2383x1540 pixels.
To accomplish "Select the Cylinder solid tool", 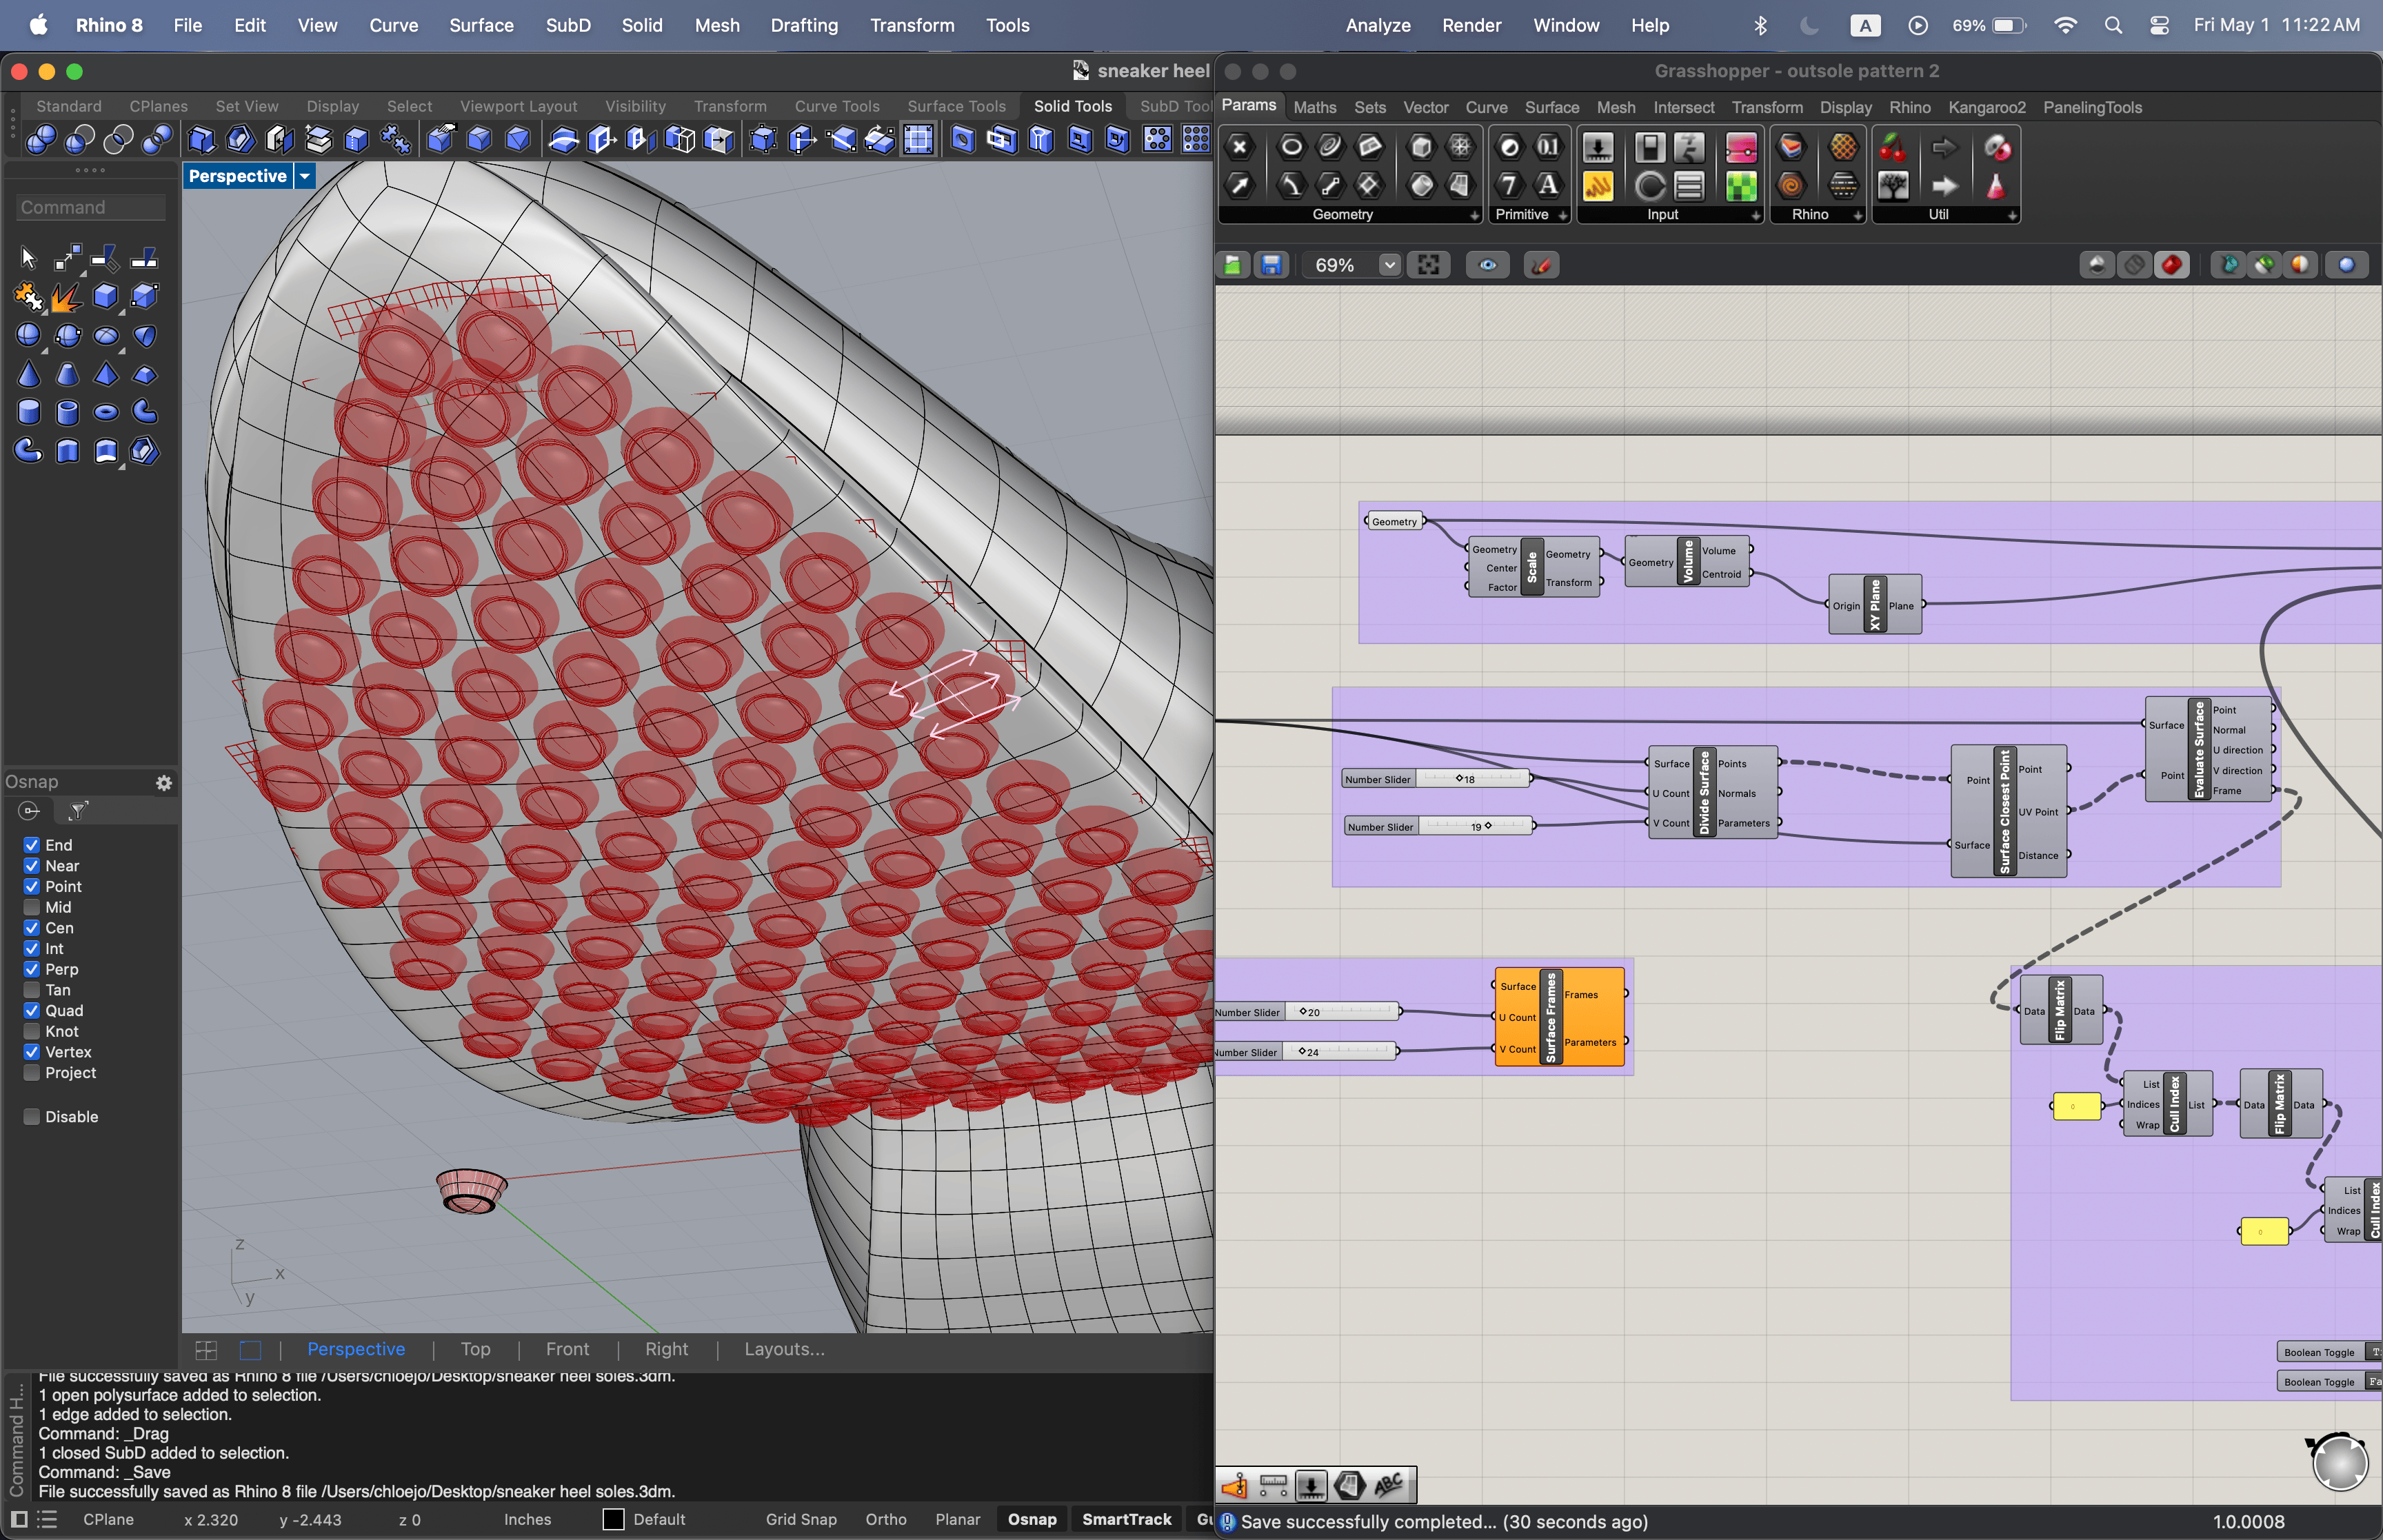I will [x=28, y=412].
